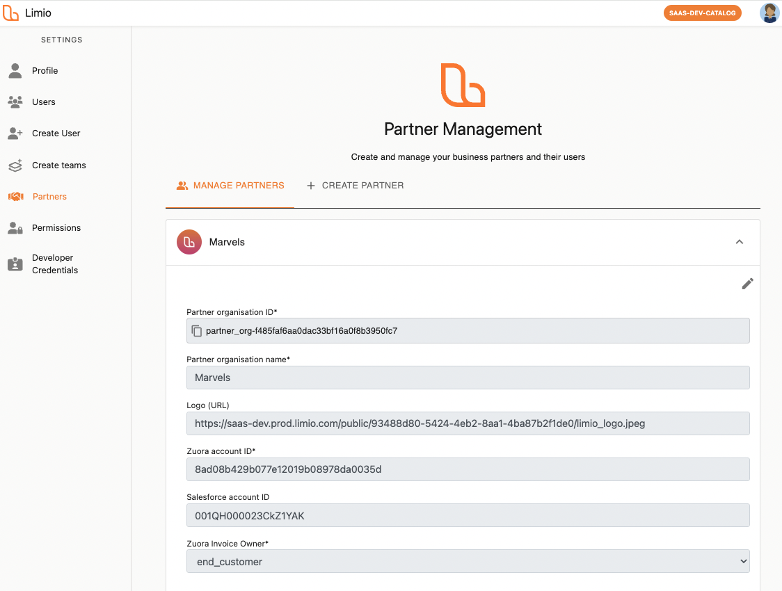
Task: Copy the Partner organisation ID using the copy icon
Action: (x=196, y=330)
